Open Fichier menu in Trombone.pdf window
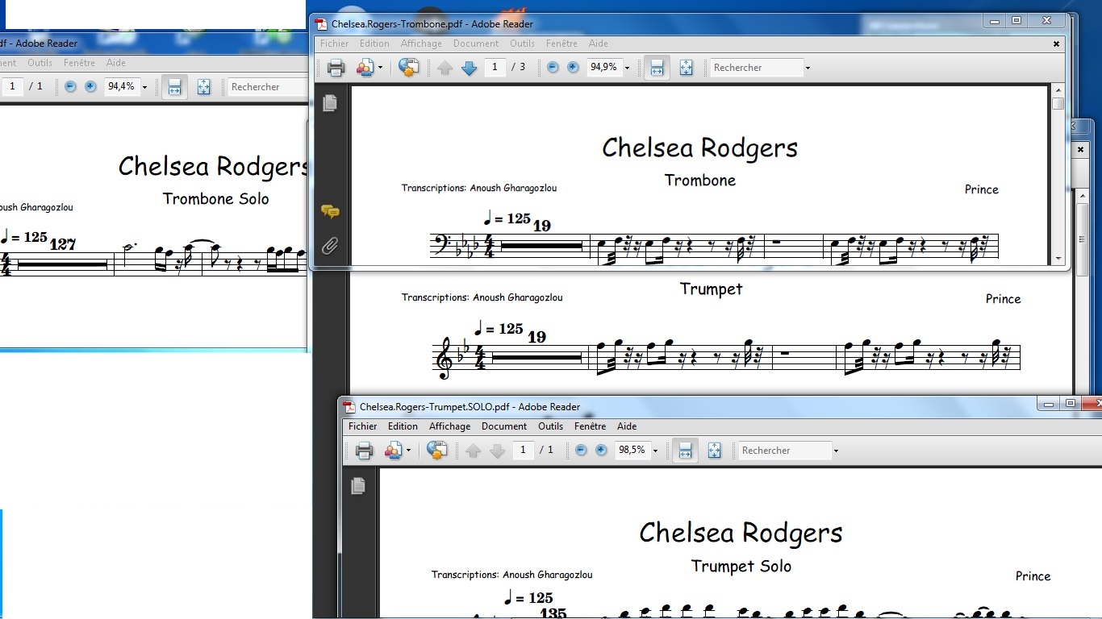The height and width of the screenshot is (619, 1102). pyautogui.click(x=335, y=44)
